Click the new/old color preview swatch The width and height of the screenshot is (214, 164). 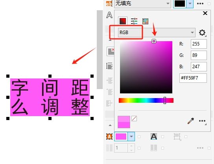click(124, 122)
